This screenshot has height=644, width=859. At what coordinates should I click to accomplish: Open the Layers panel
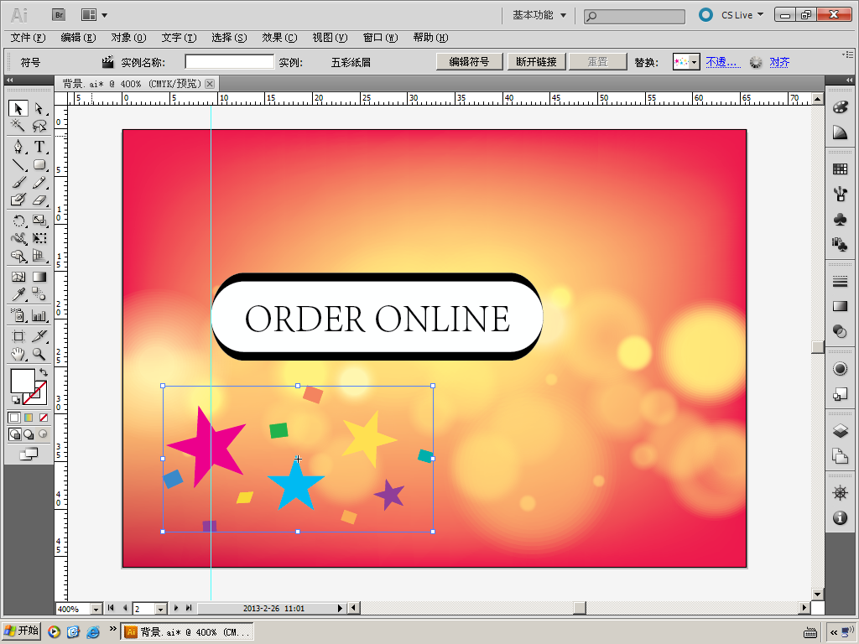[840, 430]
